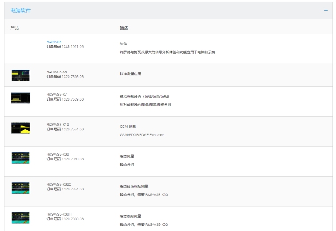Open the R&S®VSE-K6 product thumbnail

click(20, 75)
